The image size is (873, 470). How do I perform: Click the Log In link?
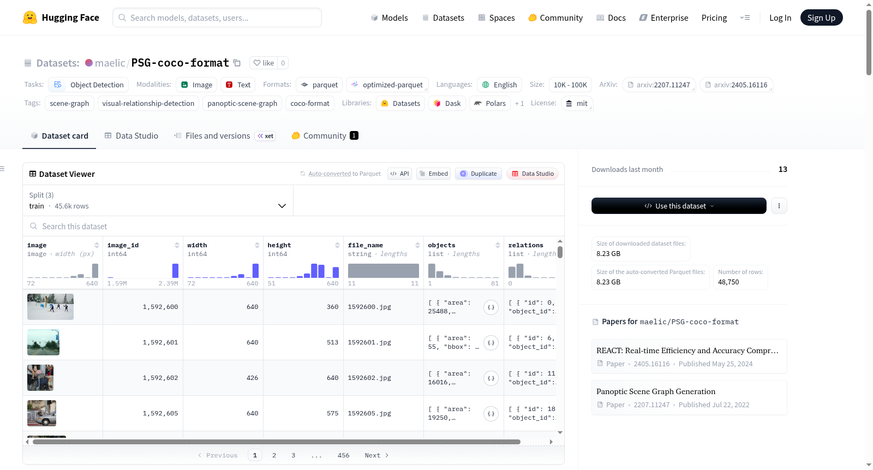coord(780,17)
